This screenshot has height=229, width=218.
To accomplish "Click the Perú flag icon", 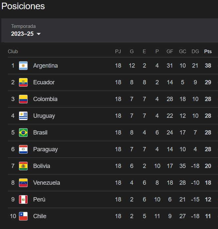I will [23, 199].
